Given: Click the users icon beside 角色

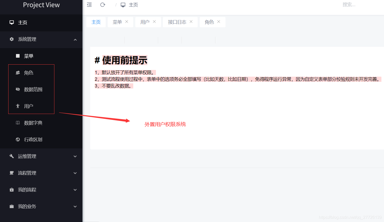Looking at the screenshot, I should [18, 73].
